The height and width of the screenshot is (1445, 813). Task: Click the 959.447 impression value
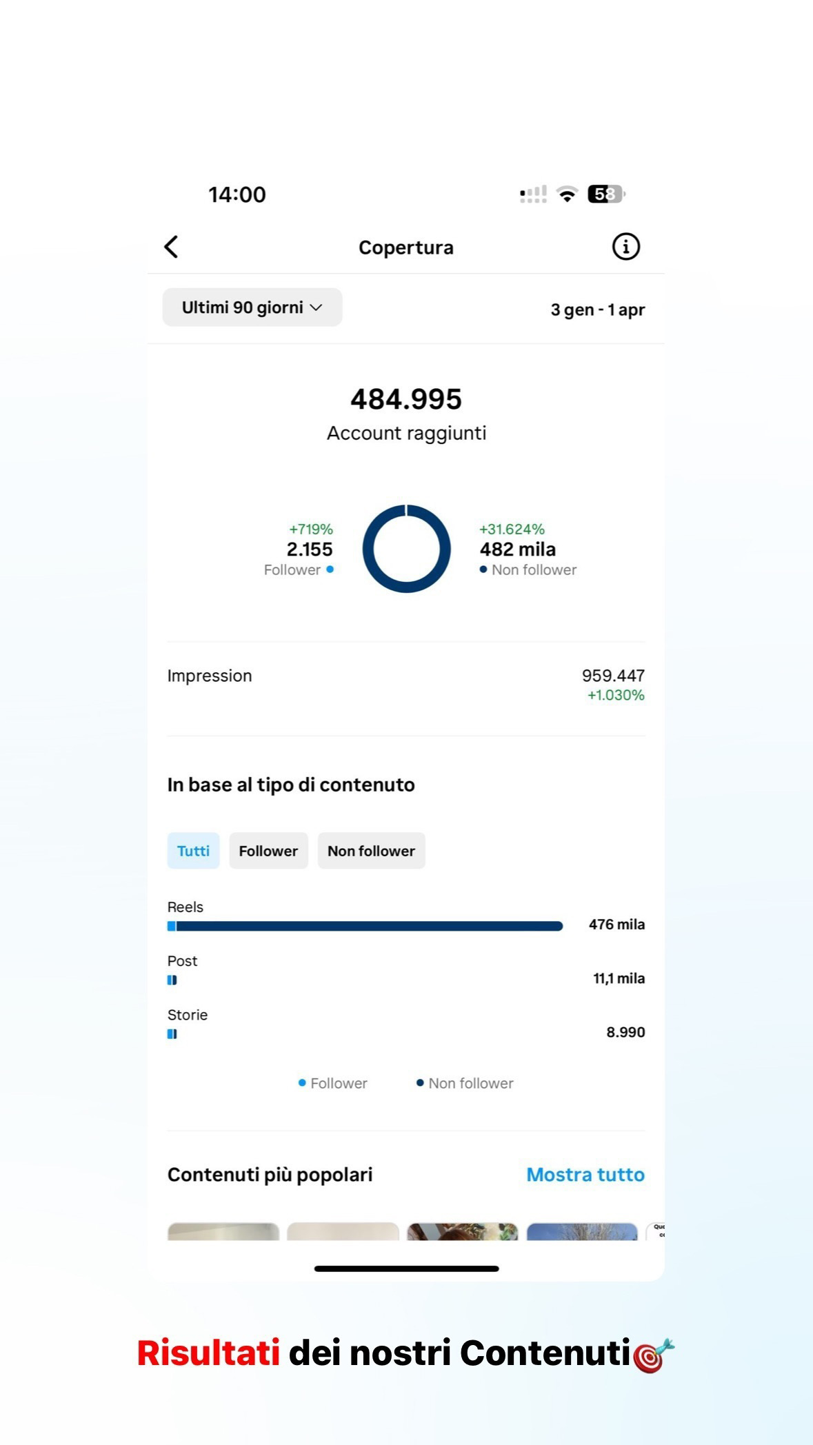[x=613, y=676]
